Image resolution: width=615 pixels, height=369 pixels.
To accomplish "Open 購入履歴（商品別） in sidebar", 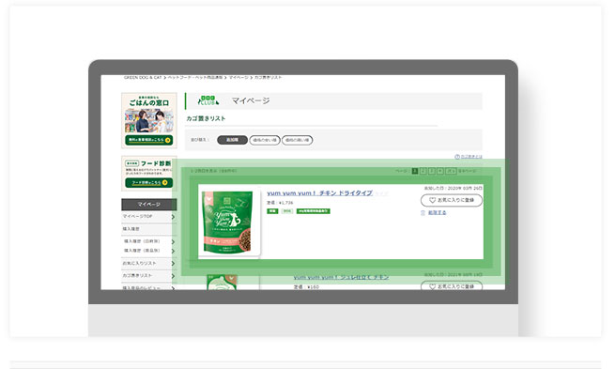I will pyautogui.click(x=142, y=251).
